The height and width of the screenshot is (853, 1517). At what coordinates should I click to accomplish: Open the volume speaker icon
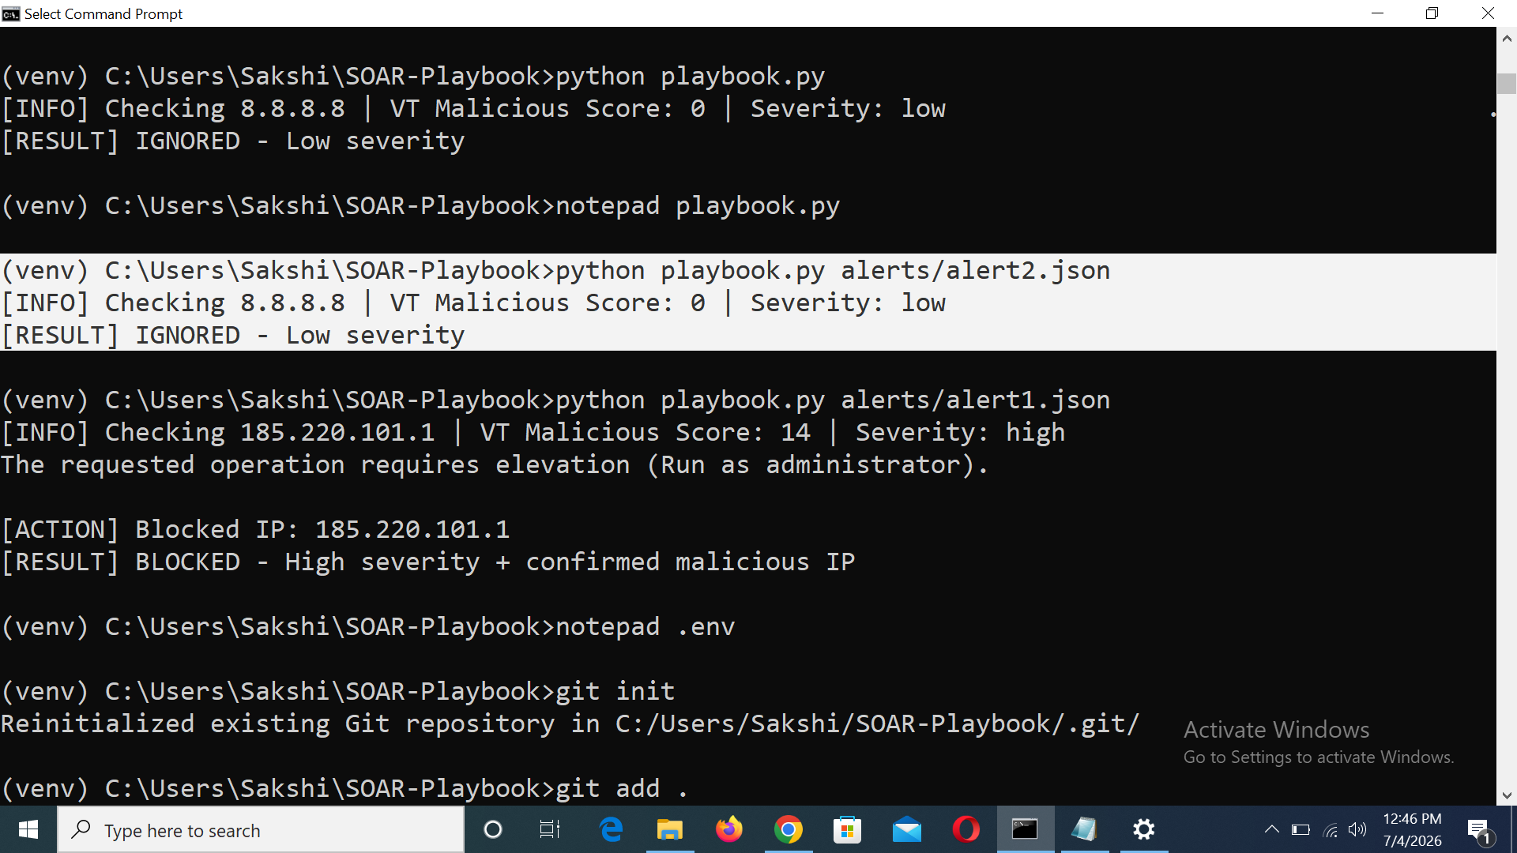(1357, 829)
